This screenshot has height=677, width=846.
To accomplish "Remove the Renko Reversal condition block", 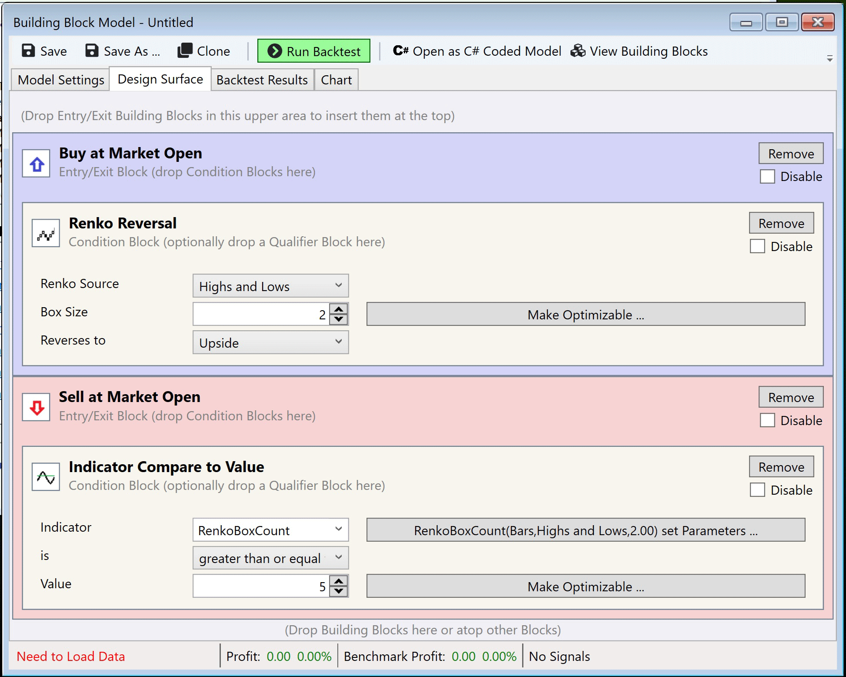I will pyautogui.click(x=781, y=223).
